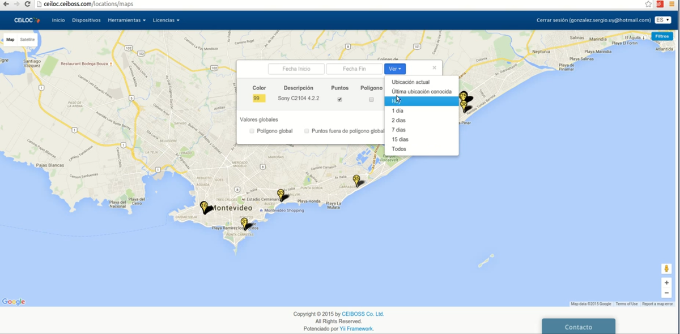Click the browser forward arrow
This screenshot has width=680, height=334.
coord(16,4)
